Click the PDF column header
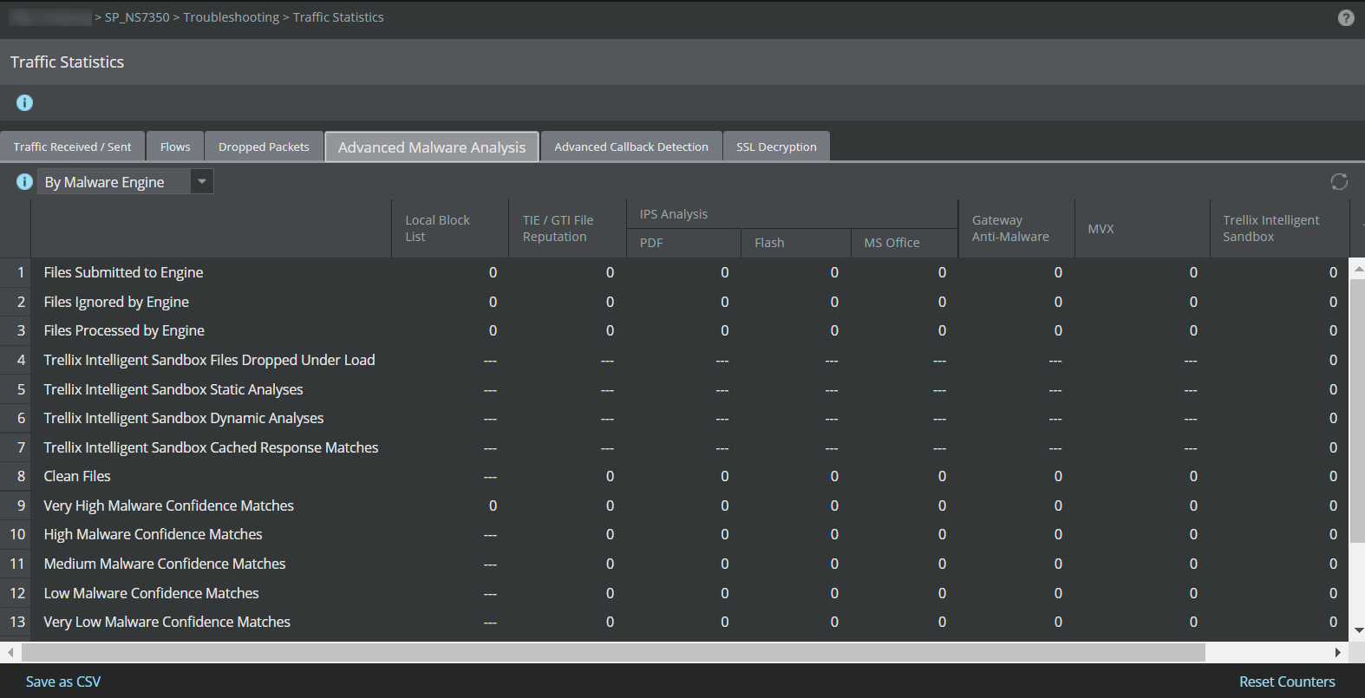This screenshot has width=1365, height=698. [x=683, y=243]
